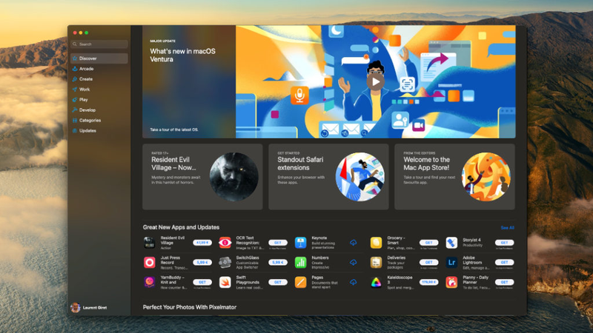Select Develop in the sidebar

[x=99, y=110]
